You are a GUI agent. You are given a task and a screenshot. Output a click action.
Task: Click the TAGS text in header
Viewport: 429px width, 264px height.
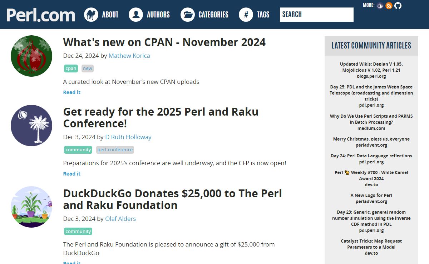click(263, 15)
